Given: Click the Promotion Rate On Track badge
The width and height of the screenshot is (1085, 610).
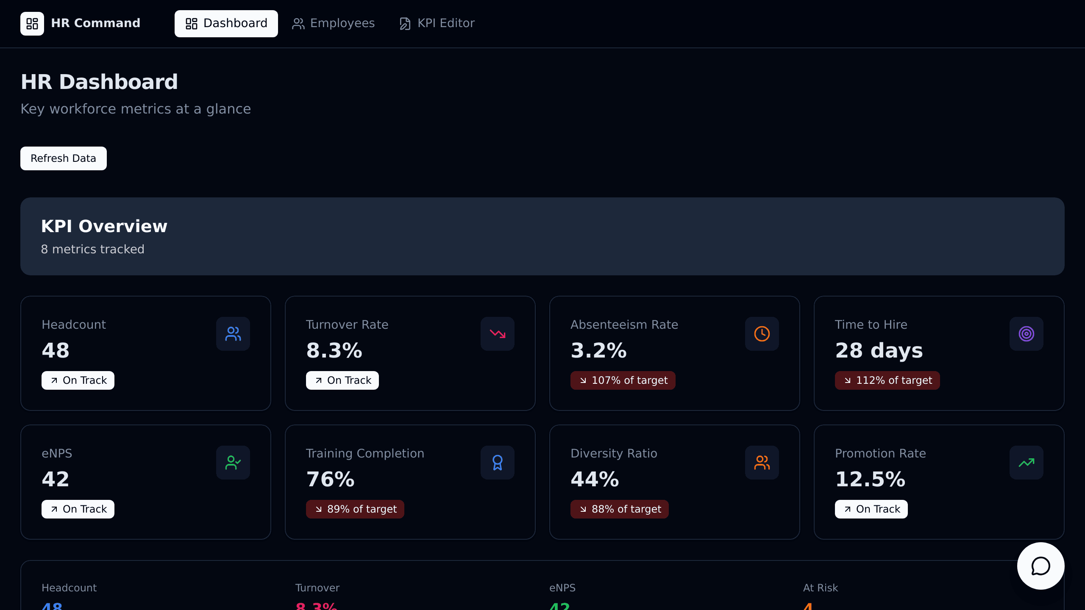Looking at the screenshot, I should [871, 509].
